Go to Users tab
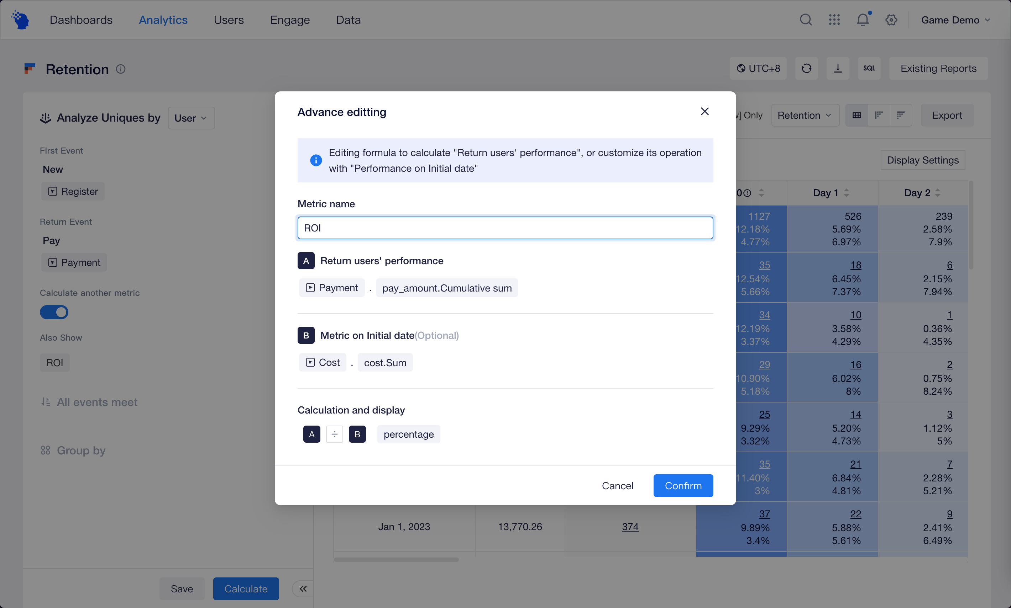Image resolution: width=1011 pixels, height=608 pixels. click(229, 20)
